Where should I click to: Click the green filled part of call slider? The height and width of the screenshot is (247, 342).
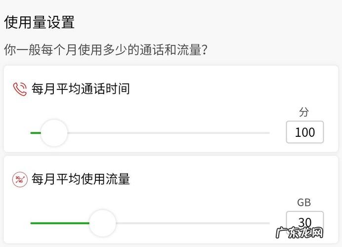click(x=35, y=133)
